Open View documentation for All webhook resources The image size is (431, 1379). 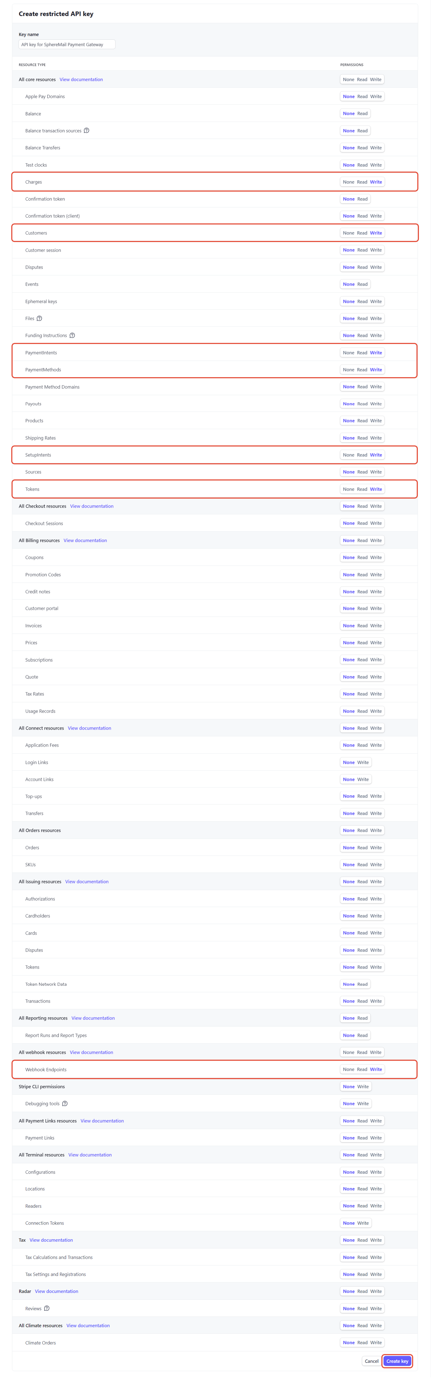tap(92, 1053)
